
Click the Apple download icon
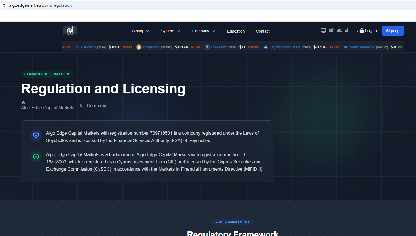pos(347,30)
